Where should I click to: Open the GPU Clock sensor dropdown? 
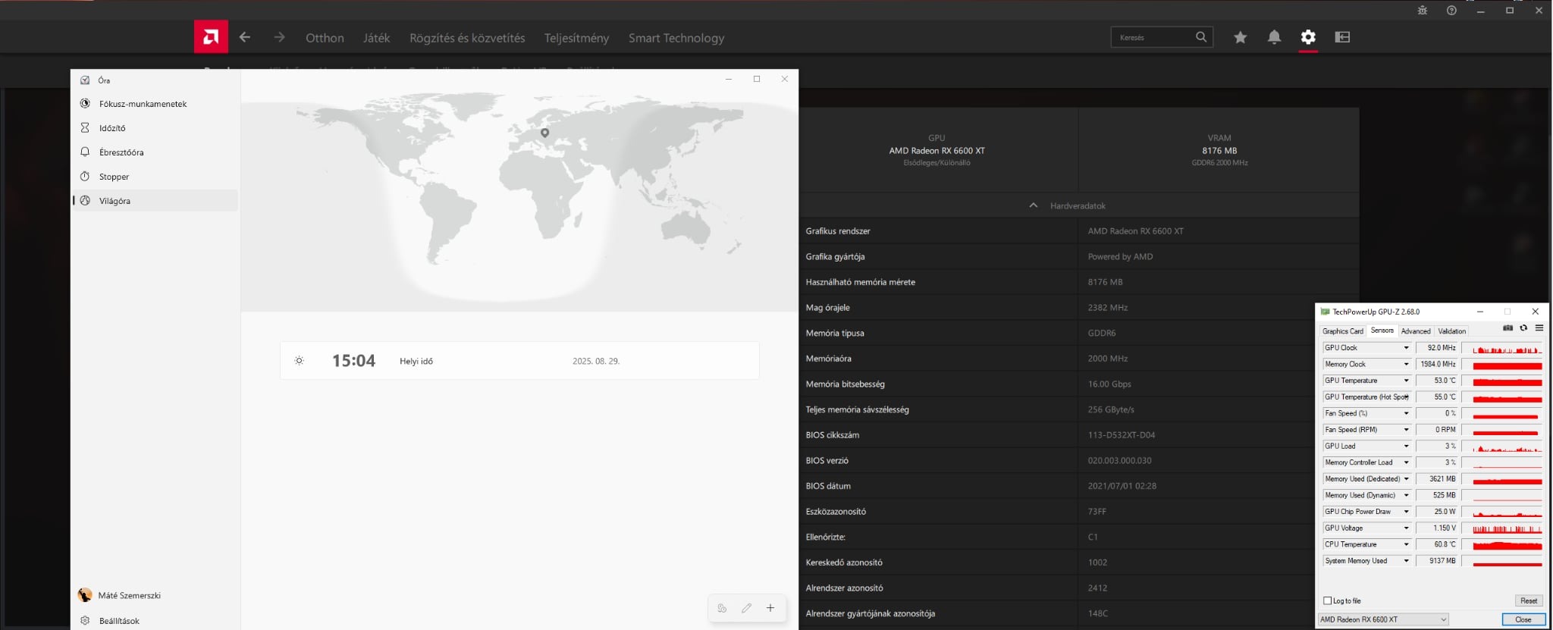[x=1406, y=348]
